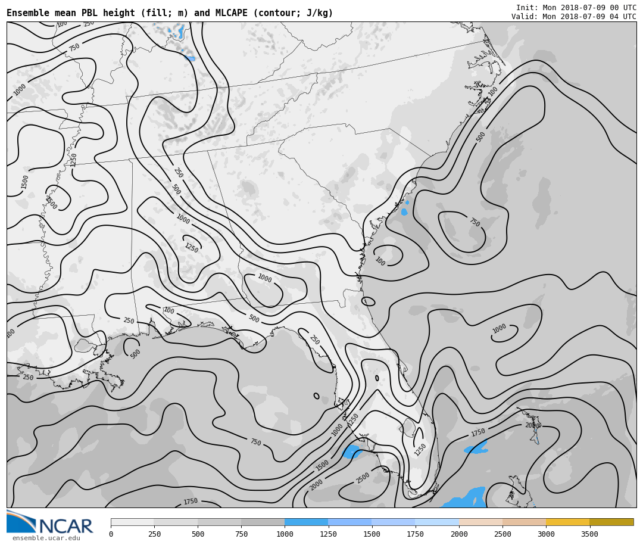Viewport: 643px width, 545px height.
Task: Pick the 1750–2000 palest blue colorbar swatch
Action: pyautogui.click(x=437, y=522)
